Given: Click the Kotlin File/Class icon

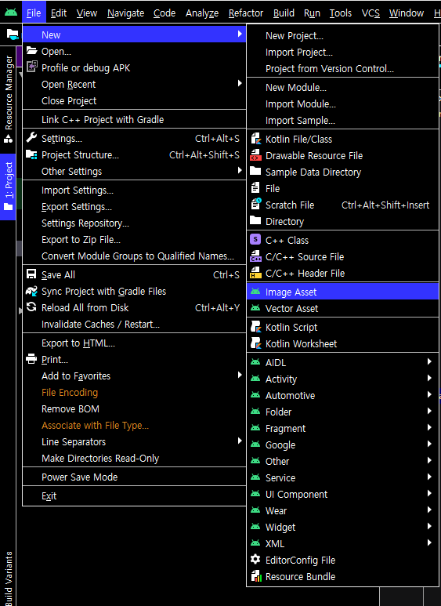Looking at the screenshot, I should tap(255, 138).
